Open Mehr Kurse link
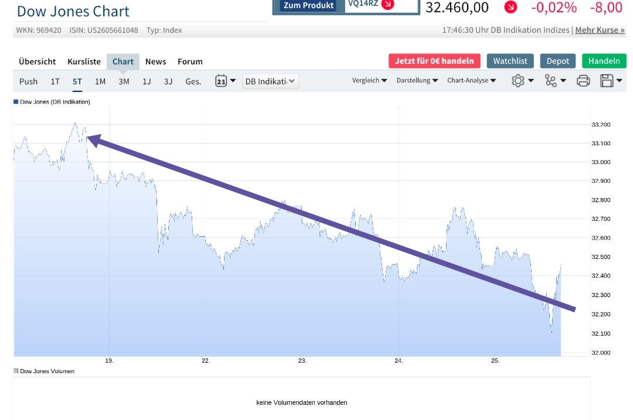The image size is (633, 420). (x=600, y=30)
